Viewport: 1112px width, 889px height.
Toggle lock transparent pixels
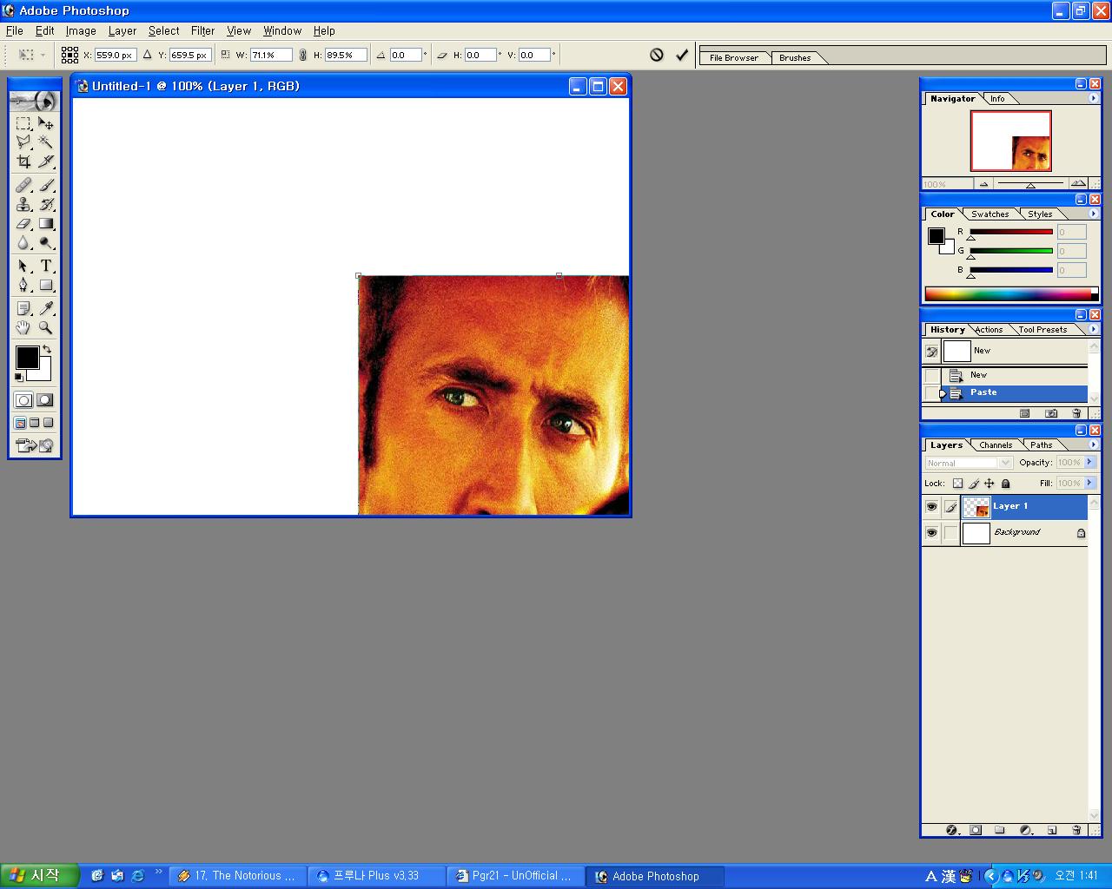957,484
